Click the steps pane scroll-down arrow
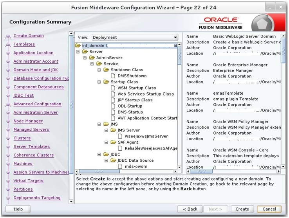 (x=71, y=202)
